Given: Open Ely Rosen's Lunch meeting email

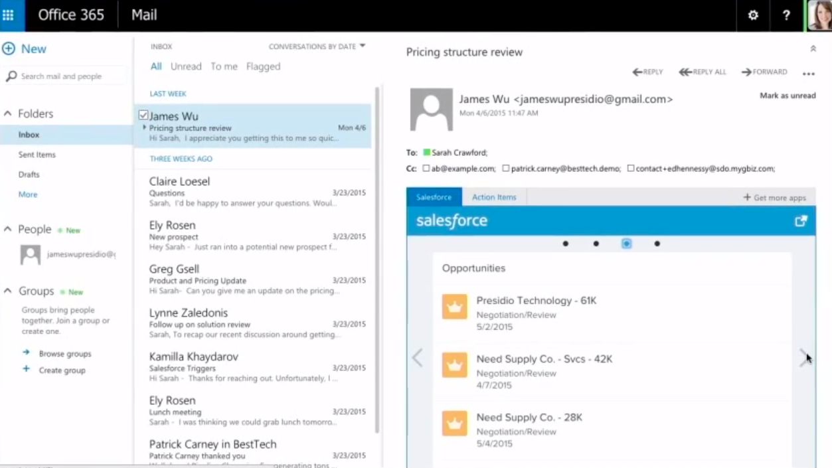Looking at the screenshot, I should pyautogui.click(x=252, y=411).
